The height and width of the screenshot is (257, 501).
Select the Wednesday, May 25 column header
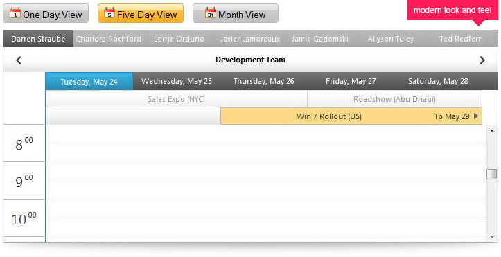coord(177,81)
